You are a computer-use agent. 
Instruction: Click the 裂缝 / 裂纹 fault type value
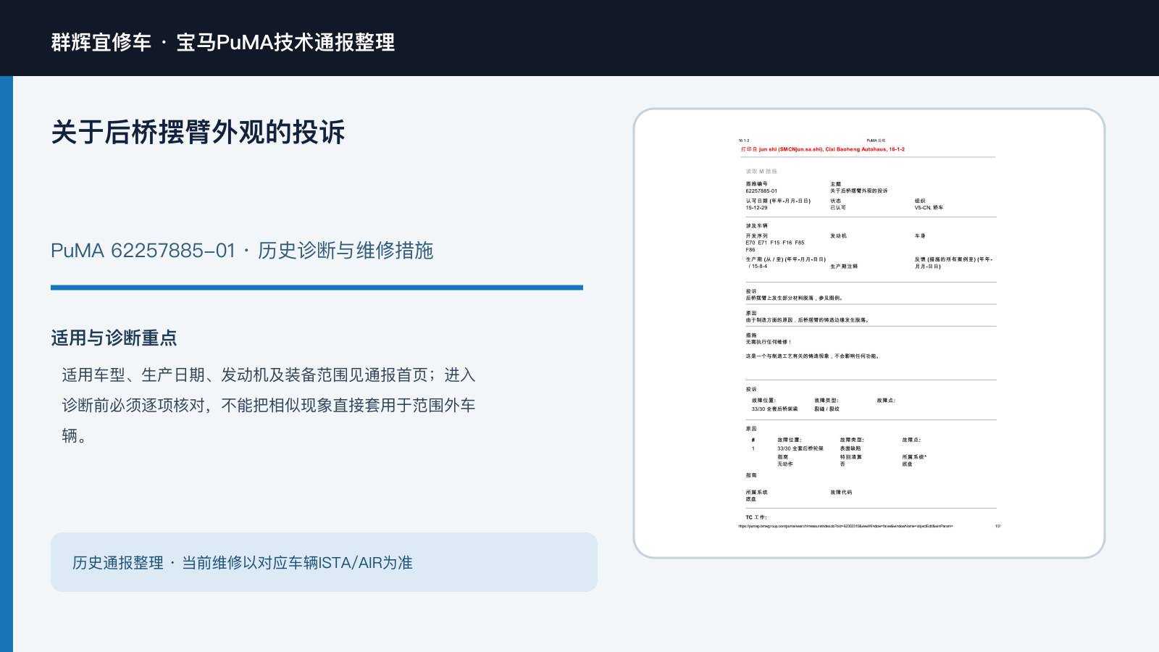click(827, 409)
